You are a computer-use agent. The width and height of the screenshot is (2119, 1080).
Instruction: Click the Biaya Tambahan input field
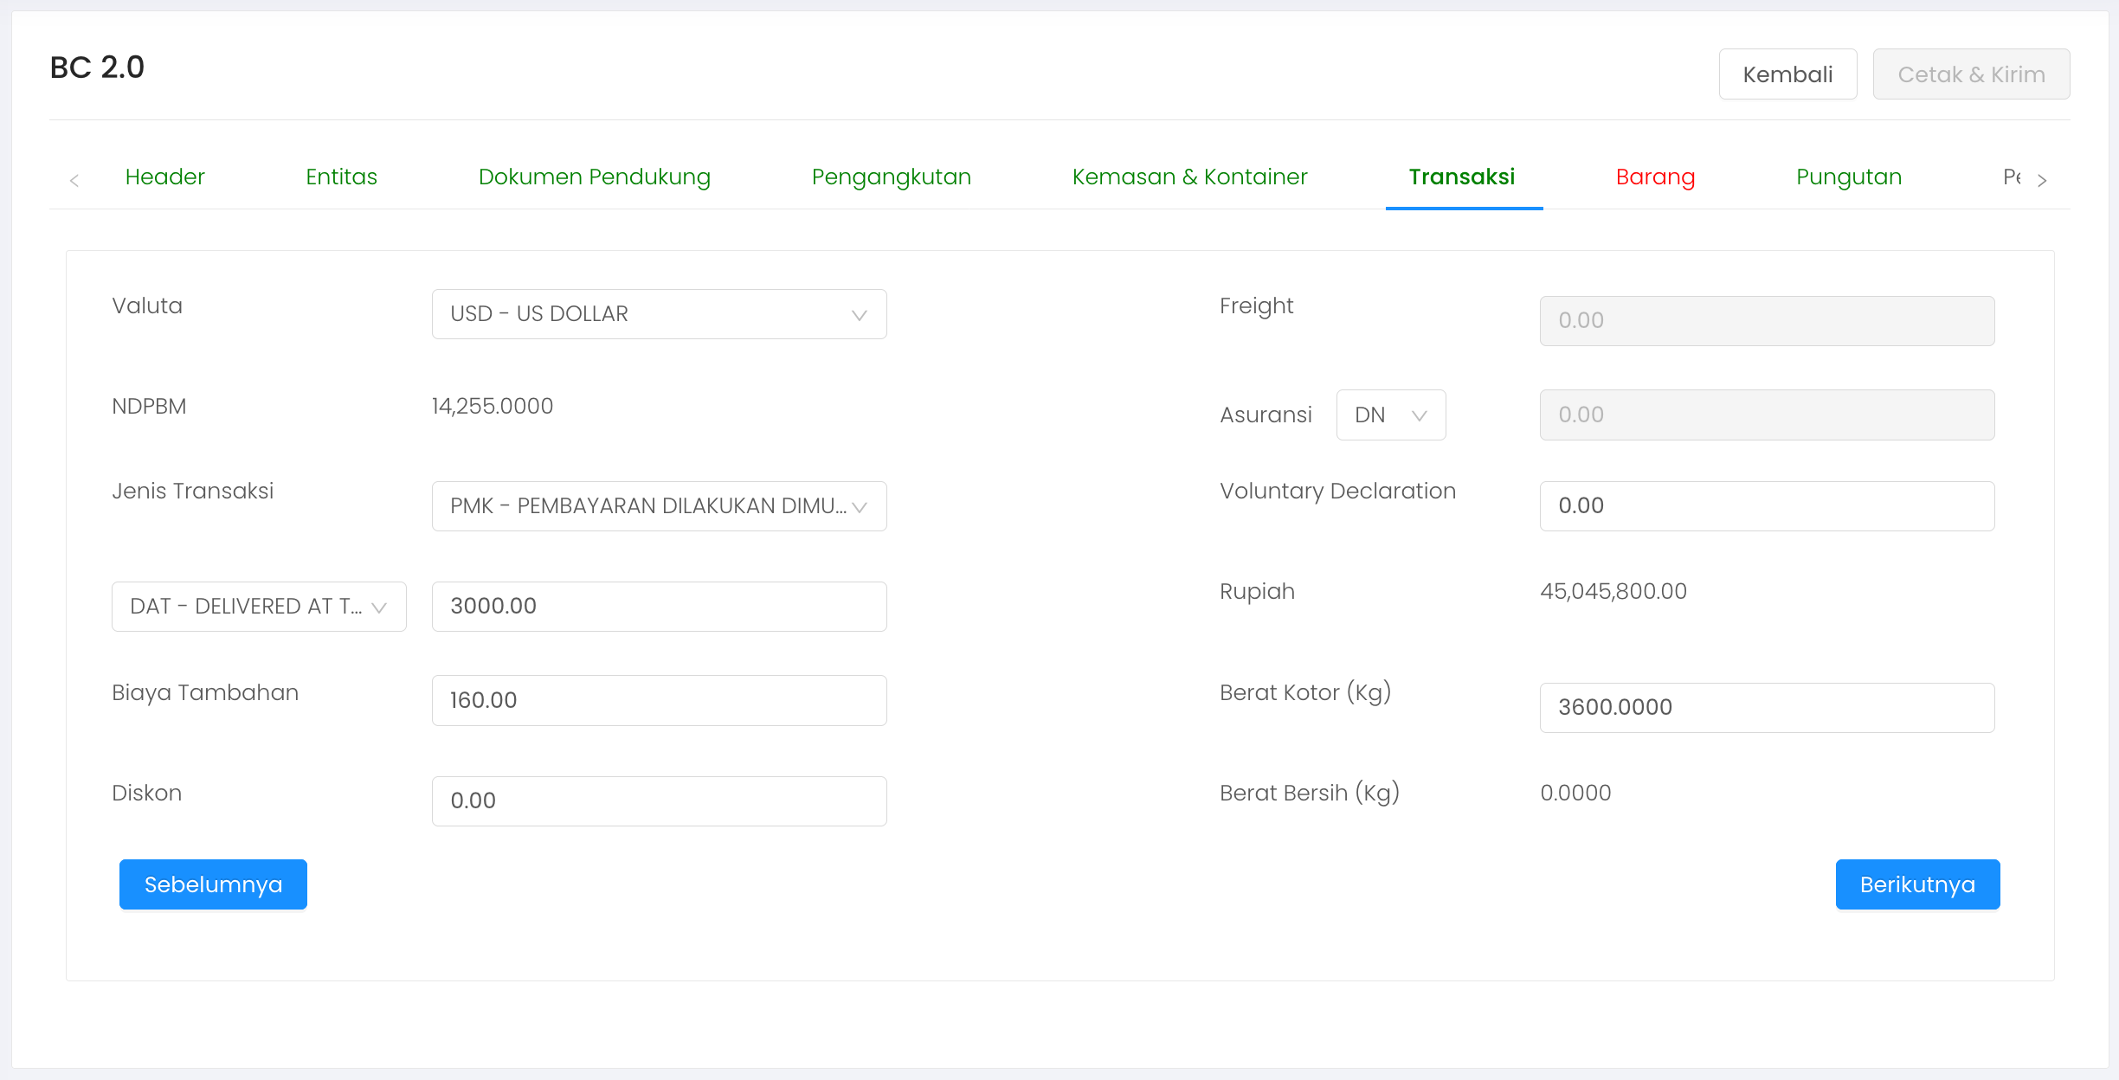(x=659, y=700)
